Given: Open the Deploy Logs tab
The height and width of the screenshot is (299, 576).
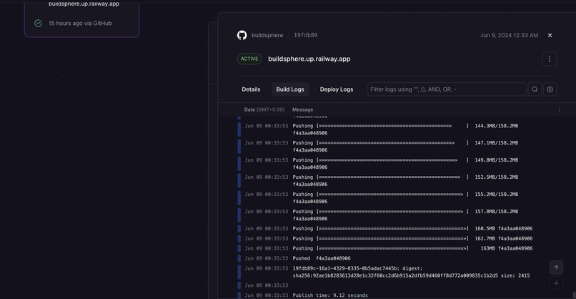Looking at the screenshot, I should point(337,89).
